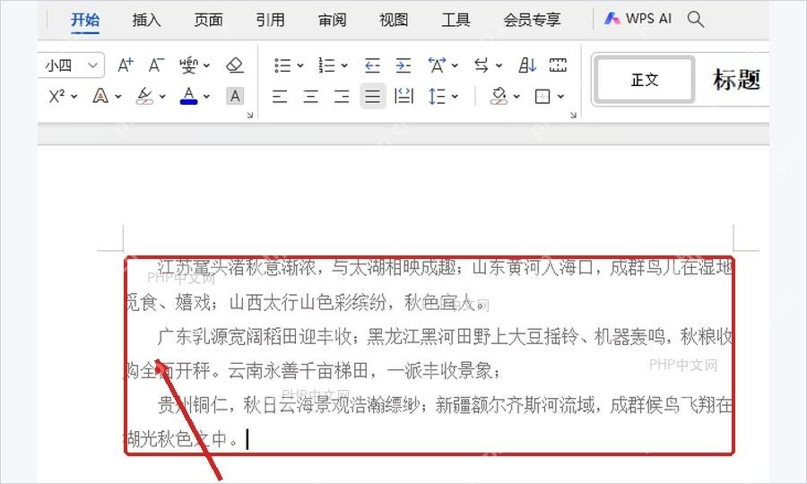
Task: Expand shading color options arrow
Action: coord(516,97)
